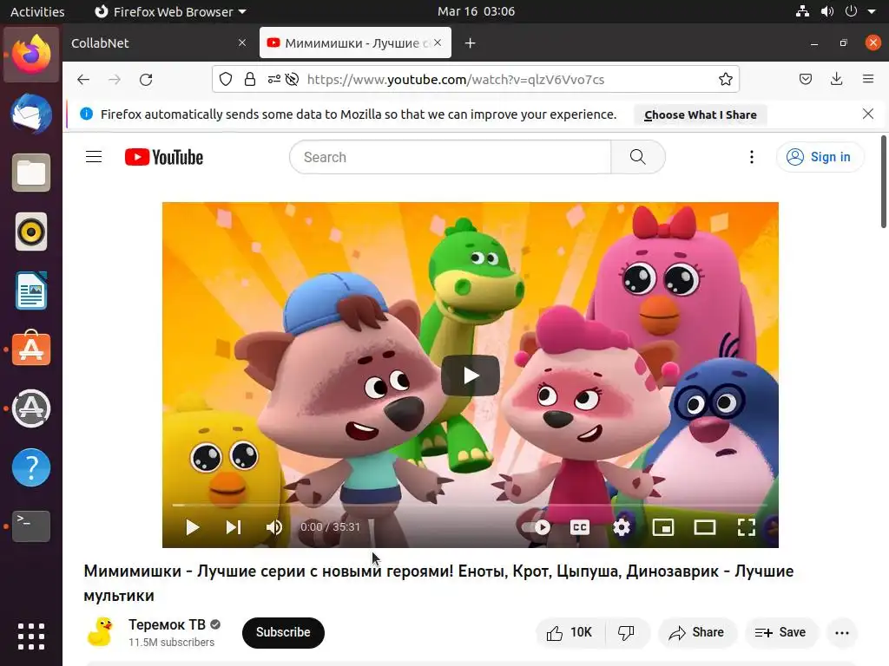Image resolution: width=889 pixels, height=666 pixels.
Task: Mute the video volume speaker icon
Action: [273, 527]
